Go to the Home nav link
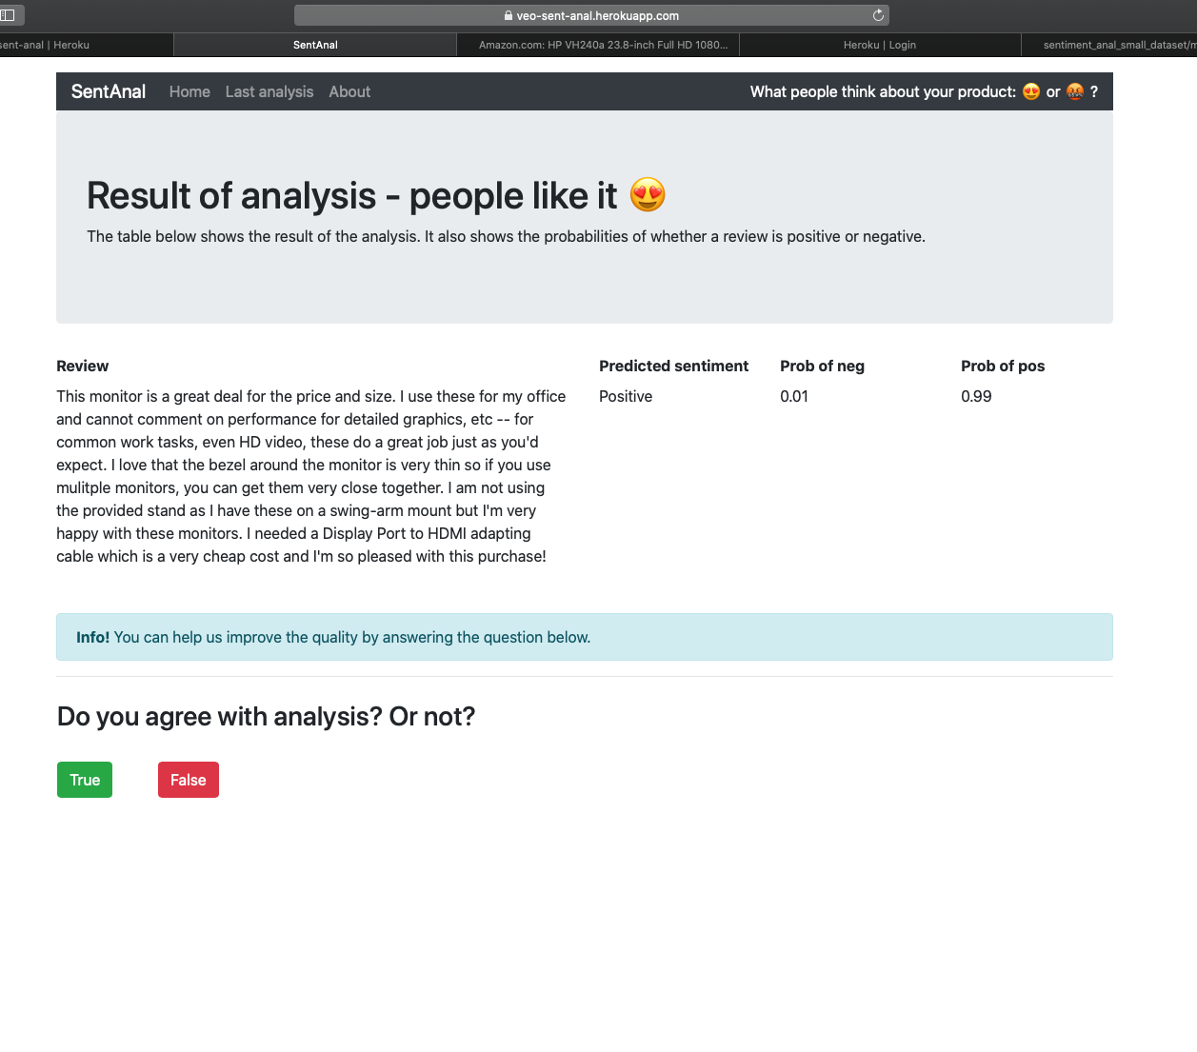The width and height of the screenshot is (1197, 1052). coord(190,91)
